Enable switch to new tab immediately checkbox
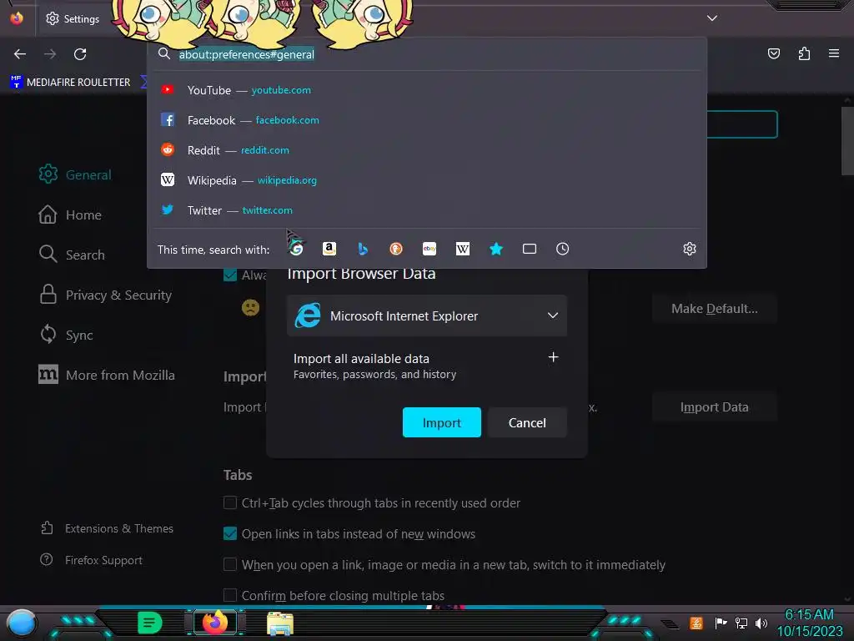The height and width of the screenshot is (641, 854). coord(230,564)
